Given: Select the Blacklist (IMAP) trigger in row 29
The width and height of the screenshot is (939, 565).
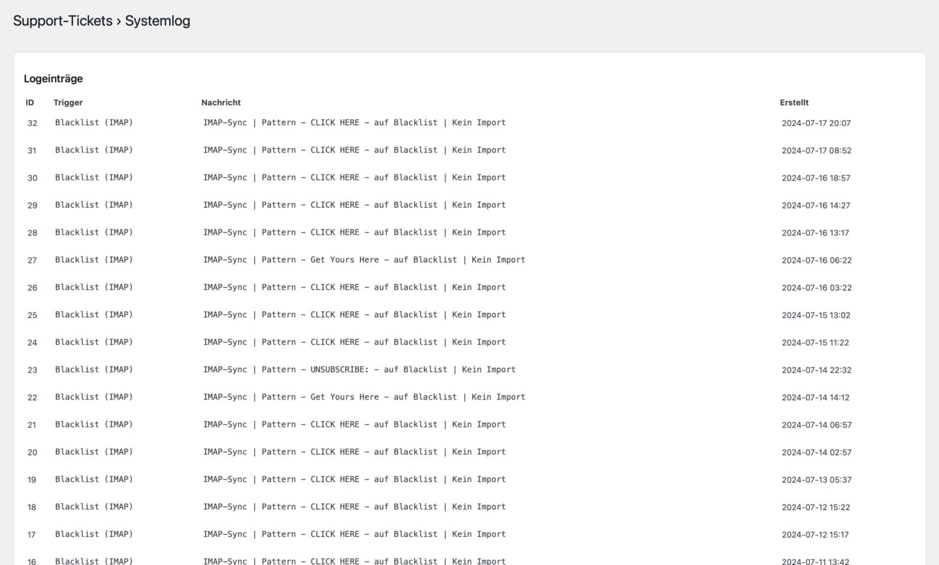Looking at the screenshot, I should coord(94,205).
